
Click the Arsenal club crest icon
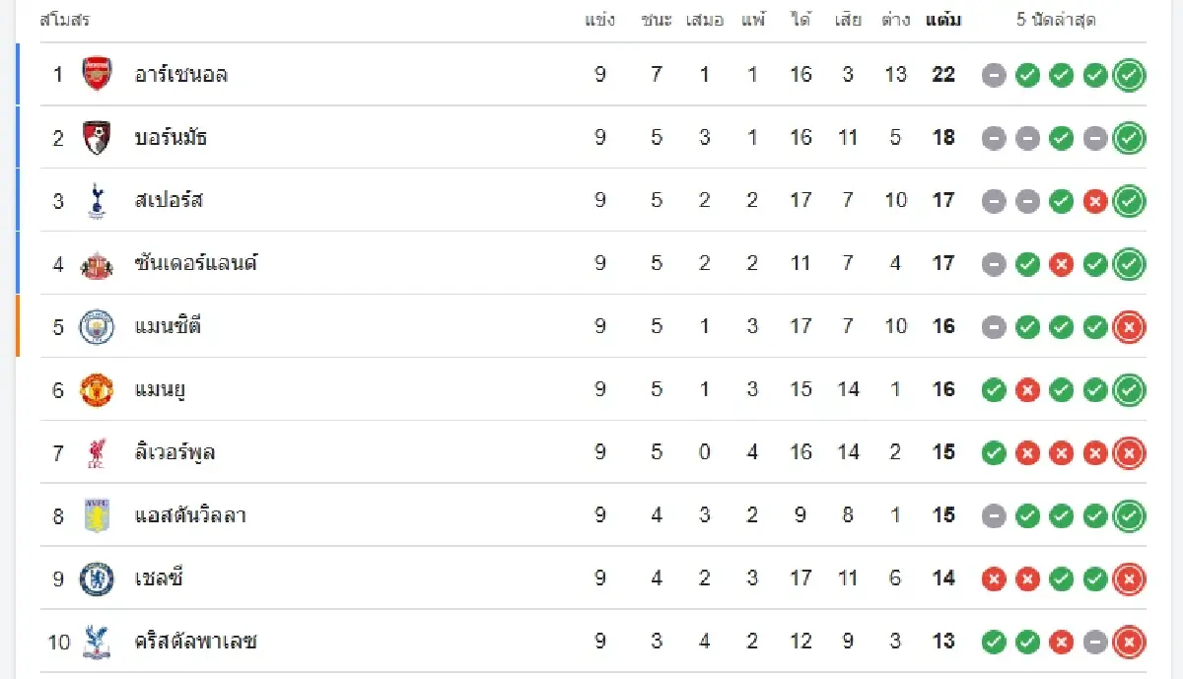pos(97,74)
